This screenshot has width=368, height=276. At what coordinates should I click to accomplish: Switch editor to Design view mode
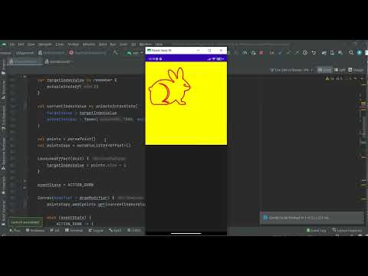[x=356, y=70]
